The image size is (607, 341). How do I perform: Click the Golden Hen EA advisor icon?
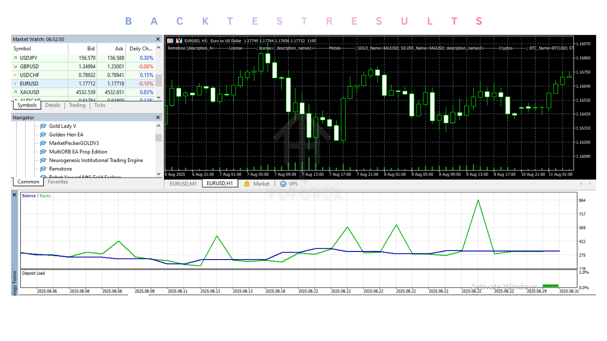click(x=43, y=135)
